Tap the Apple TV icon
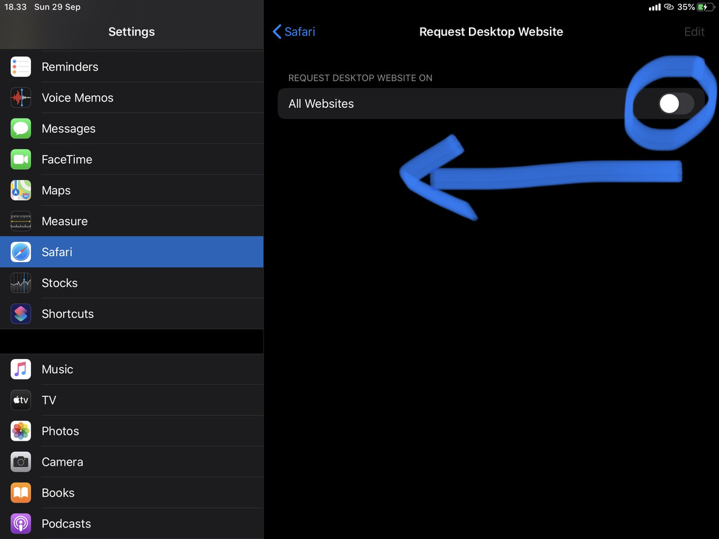 (21, 400)
